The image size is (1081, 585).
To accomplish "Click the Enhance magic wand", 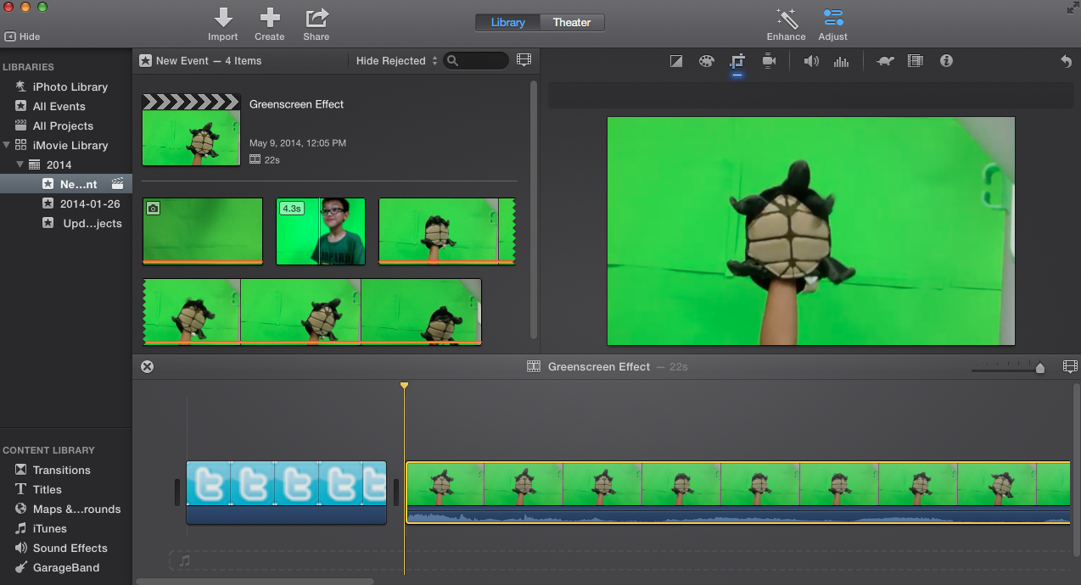I will pyautogui.click(x=786, y=19).
